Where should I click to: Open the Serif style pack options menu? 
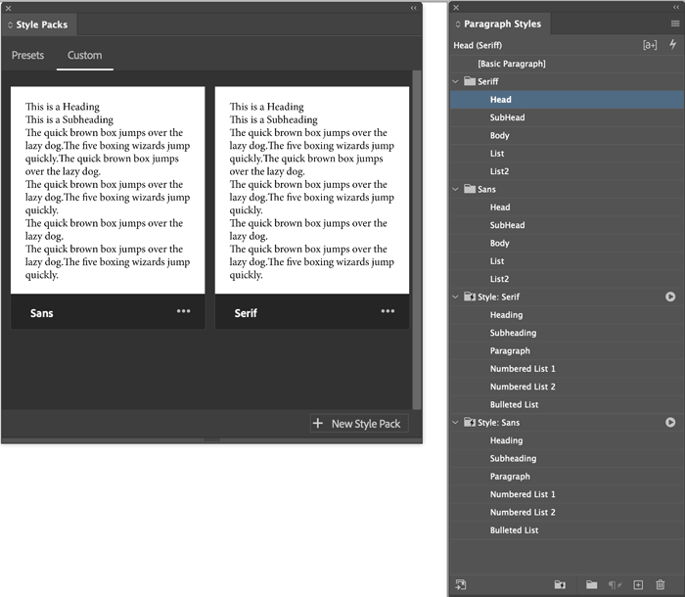pos(388,311)
